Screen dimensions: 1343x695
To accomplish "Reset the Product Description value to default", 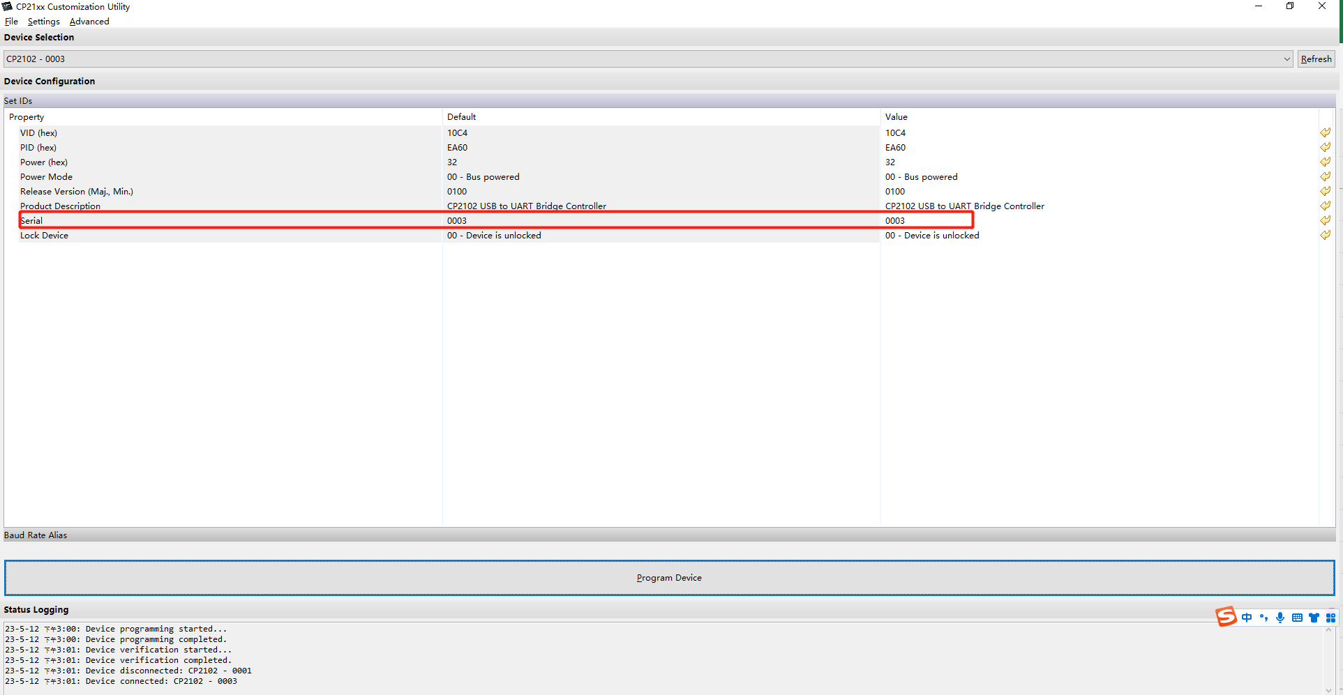I will coord(1325,206).
